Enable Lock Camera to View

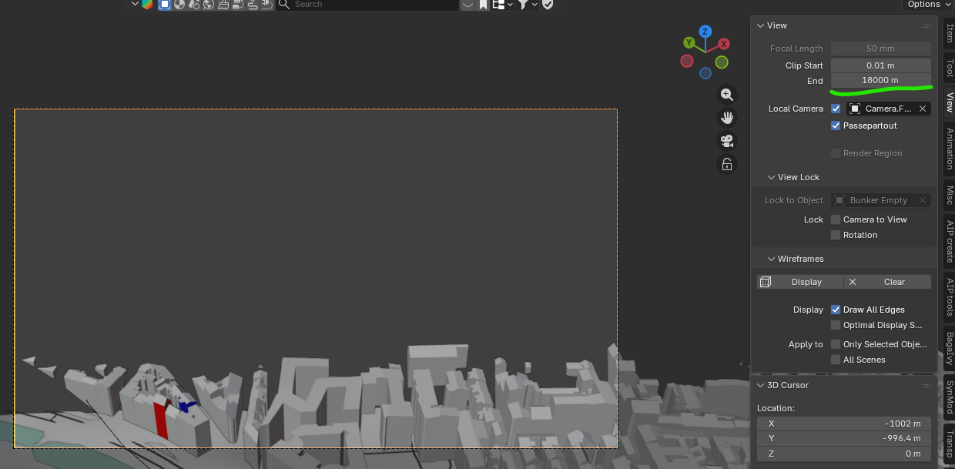point(836,219)
